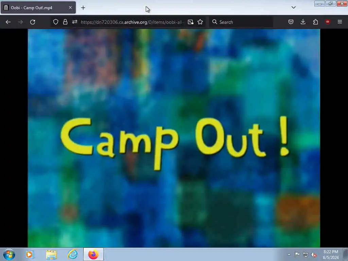Open the Extensions menu
348x261 pixels.
click(315, 22)
